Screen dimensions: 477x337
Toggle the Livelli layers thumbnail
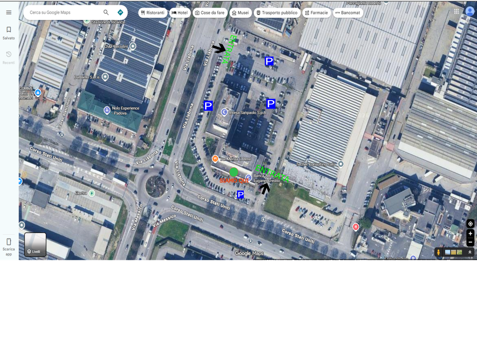point(35,245)
